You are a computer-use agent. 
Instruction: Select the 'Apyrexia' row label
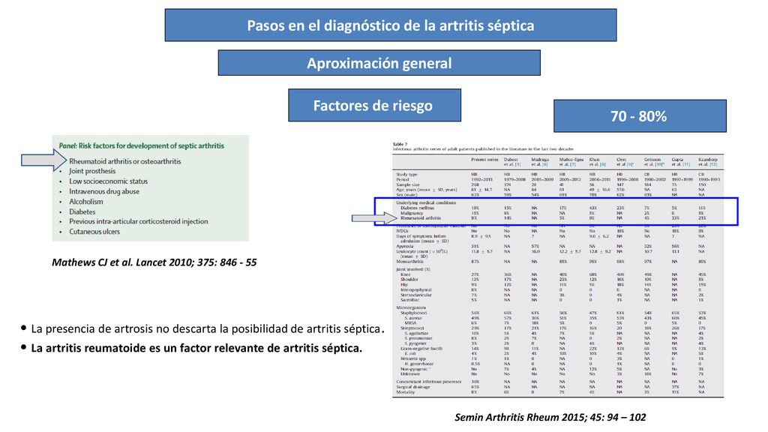coord(404,246)
